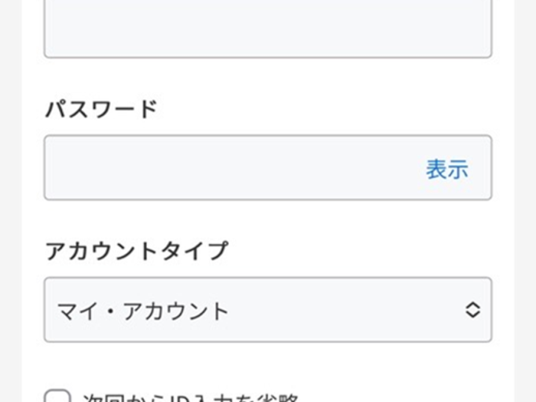The width and height of the screenshot is (536, 402).
Task: Expand the account type selector chevrons
Action: pyautogui.click(x=473, y=310)
